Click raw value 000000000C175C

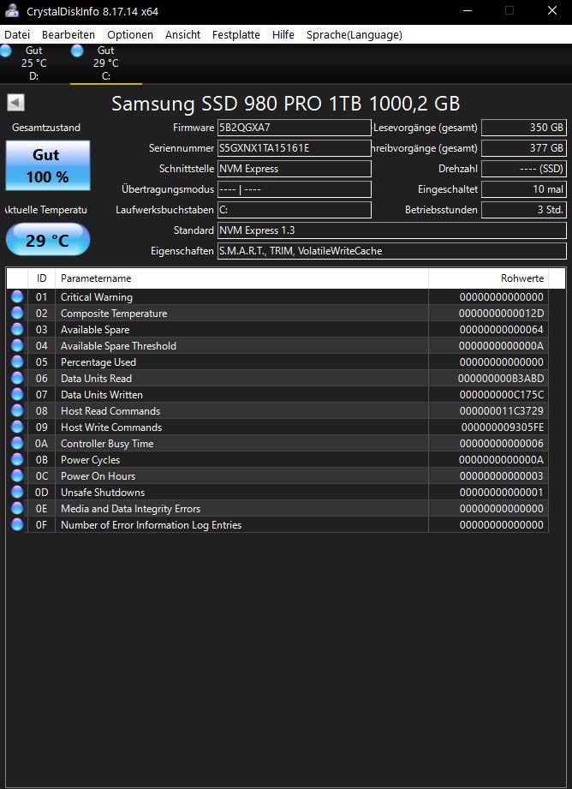point(501,394)
